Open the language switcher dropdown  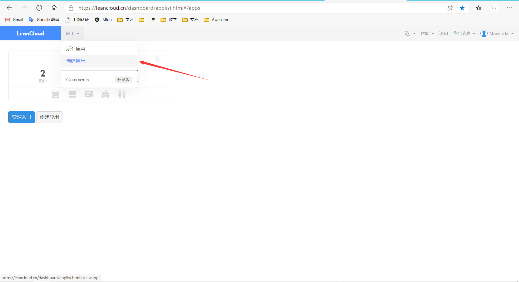click(410, 34)
